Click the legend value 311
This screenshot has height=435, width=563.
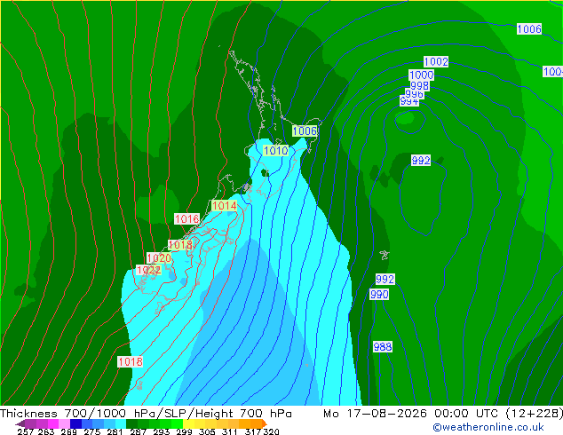[x=230, y=431]
